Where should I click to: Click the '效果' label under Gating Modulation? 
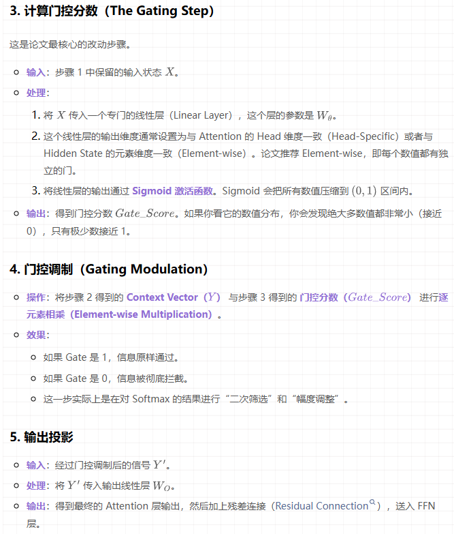point(35,336)
